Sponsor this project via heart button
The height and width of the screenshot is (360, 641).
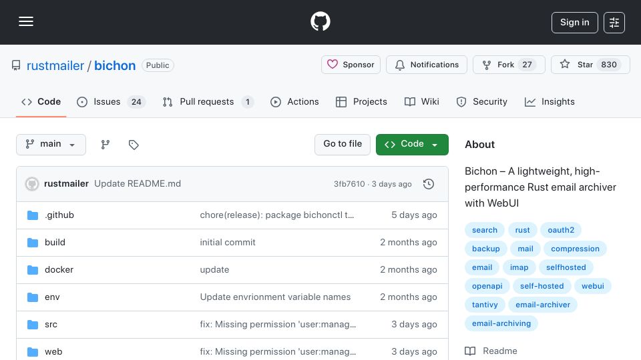coord(351,65)
